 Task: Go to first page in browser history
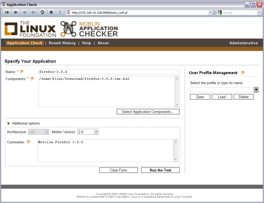click(7, 13)
